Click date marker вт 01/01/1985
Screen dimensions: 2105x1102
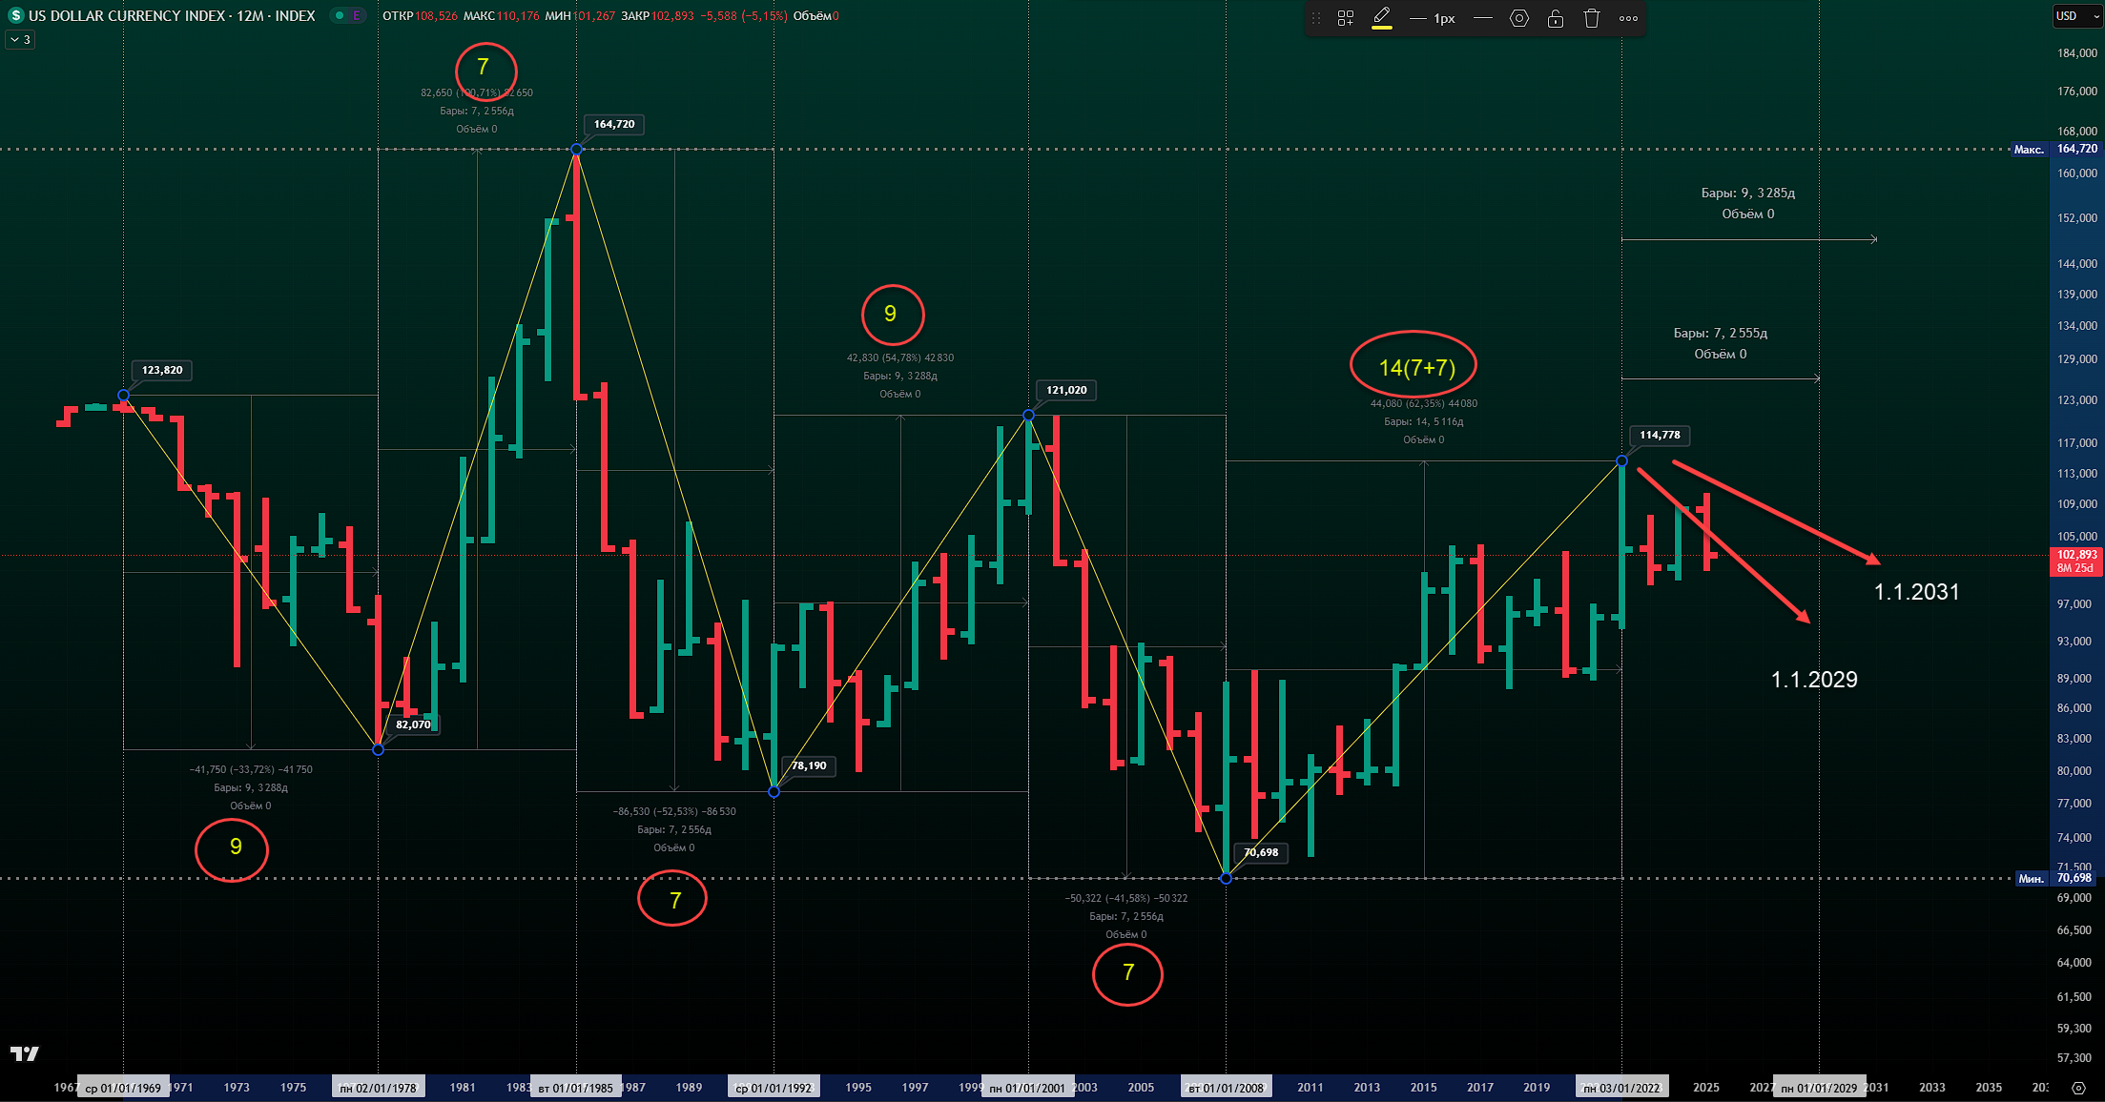[575, 1088]
